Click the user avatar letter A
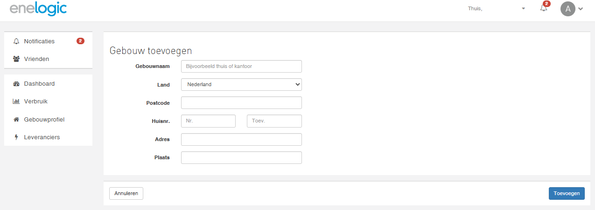Screen dimensions: 595x210 pyautogui.click(x=568, y=9)
